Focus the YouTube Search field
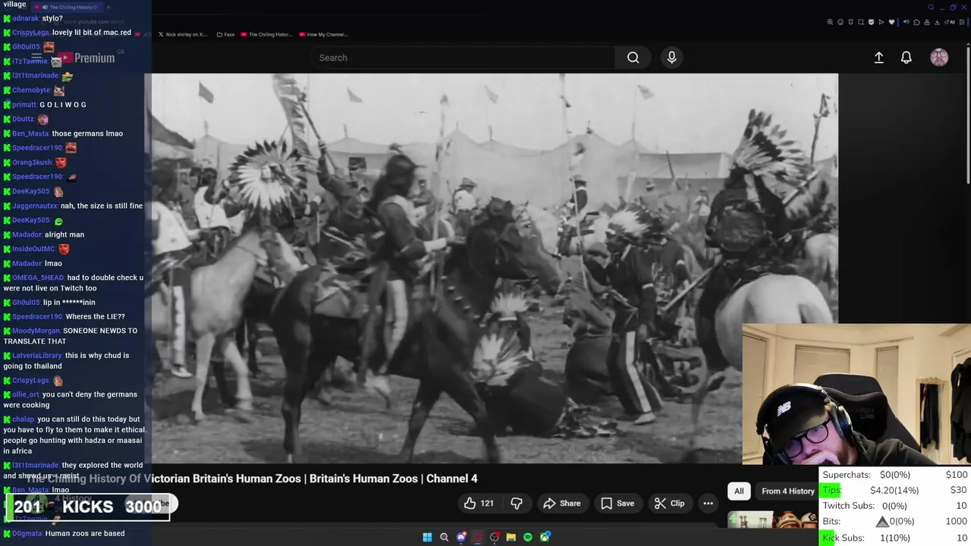This screenshot has width=971, height=546. [x=463, y=58]
